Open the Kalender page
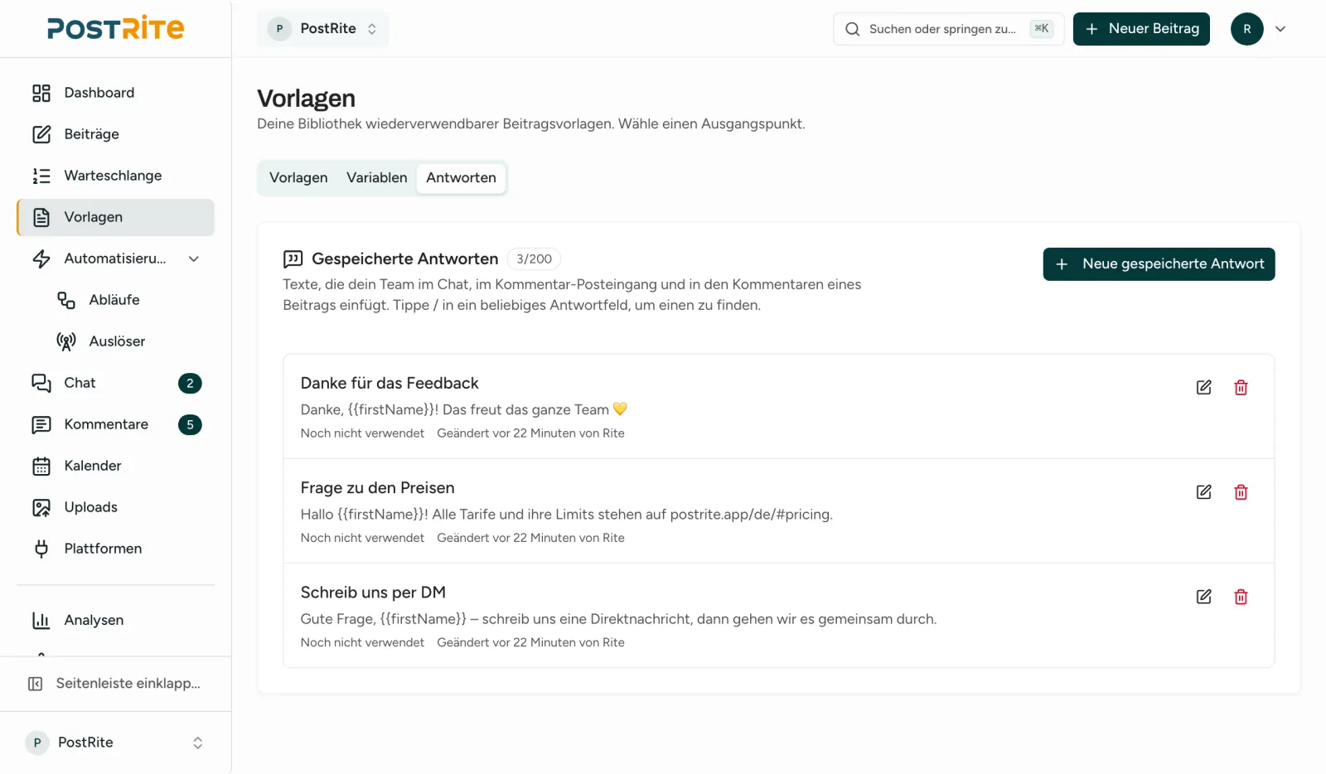The image size is (1326, 774). click(x=115, y=466)
